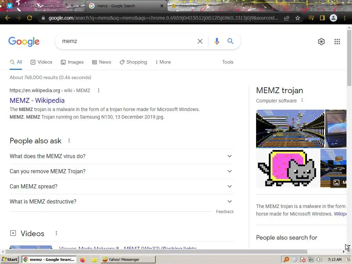
Task: Open the laptop photo thumbnail in the panel
Action: 336,129
